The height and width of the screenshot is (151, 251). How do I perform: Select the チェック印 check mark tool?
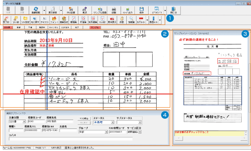pyautogui.click(x=102, y=20)
